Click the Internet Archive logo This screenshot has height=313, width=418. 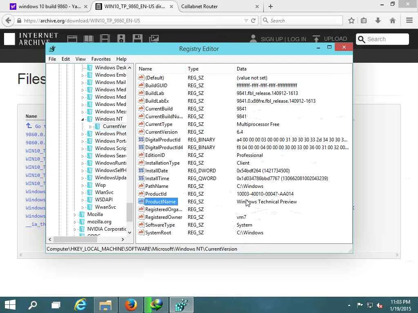(x=31, y=39)
